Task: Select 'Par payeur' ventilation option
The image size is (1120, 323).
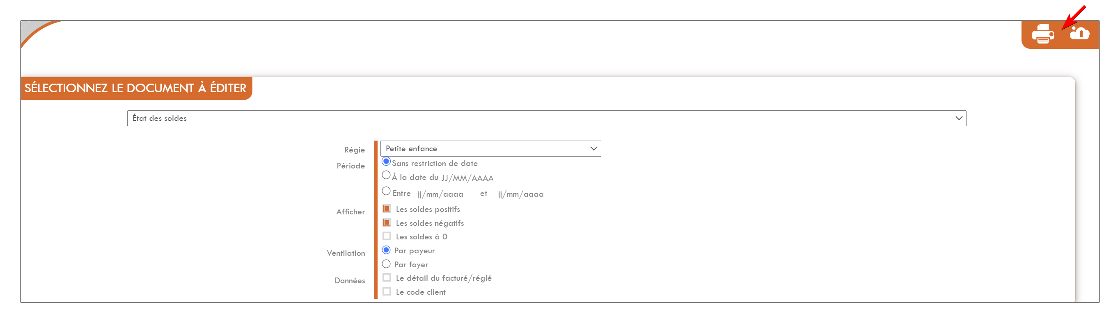Action: tap(386, 250)
